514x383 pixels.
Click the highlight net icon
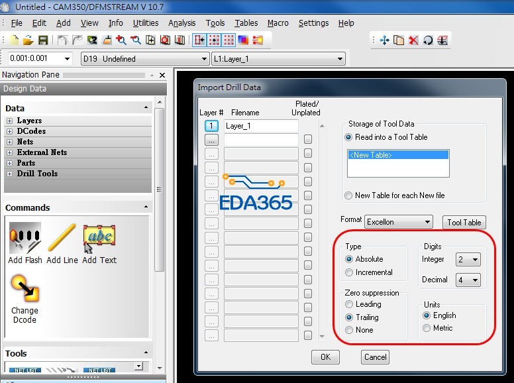[x=258, y=40]
